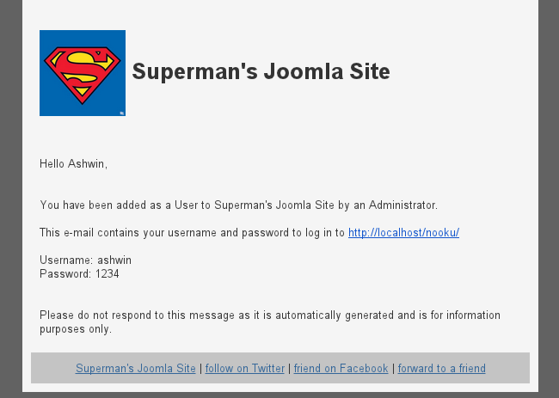The width and height of the screenshot is (559, 398).
Task: Click the dark gray margin right of email
Action: click(549, 199)
